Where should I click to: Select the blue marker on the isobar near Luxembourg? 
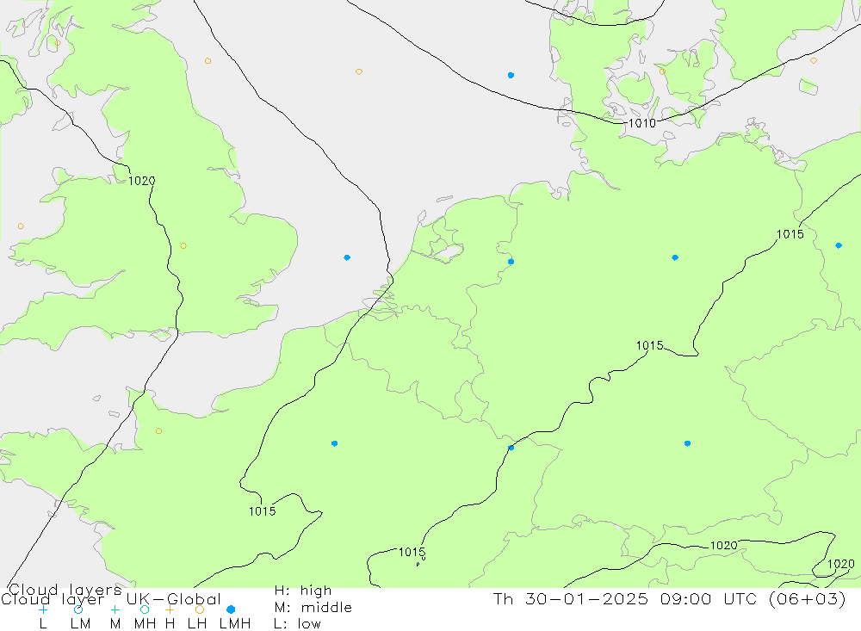[x=511, y=449]
